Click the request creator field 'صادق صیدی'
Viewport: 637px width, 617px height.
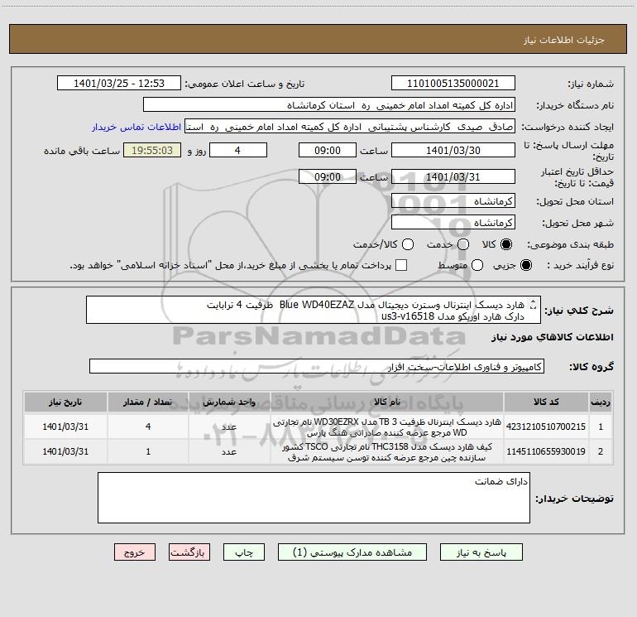[350, 127]
